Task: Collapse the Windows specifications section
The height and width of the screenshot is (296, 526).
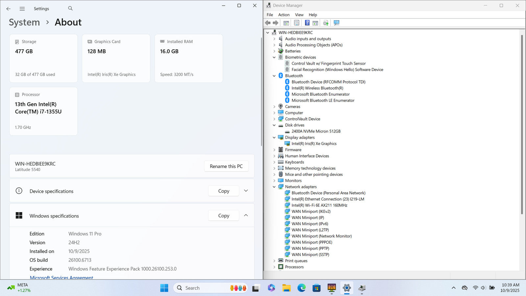Action: tap(246, 215)
